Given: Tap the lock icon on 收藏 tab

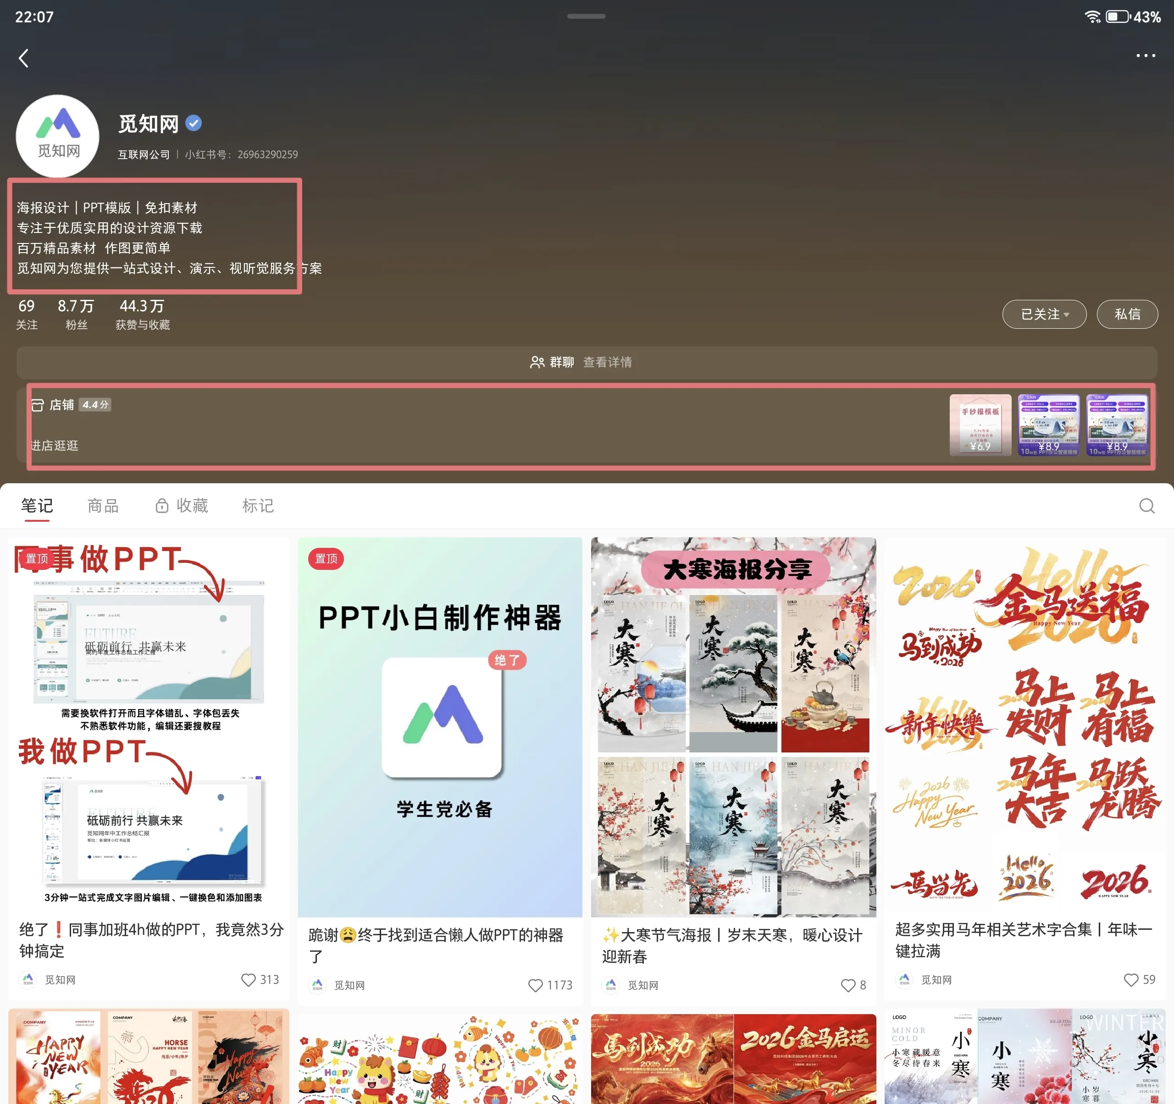Looking at the screenshot, I should pyautogui.click(x=161, y=506).
